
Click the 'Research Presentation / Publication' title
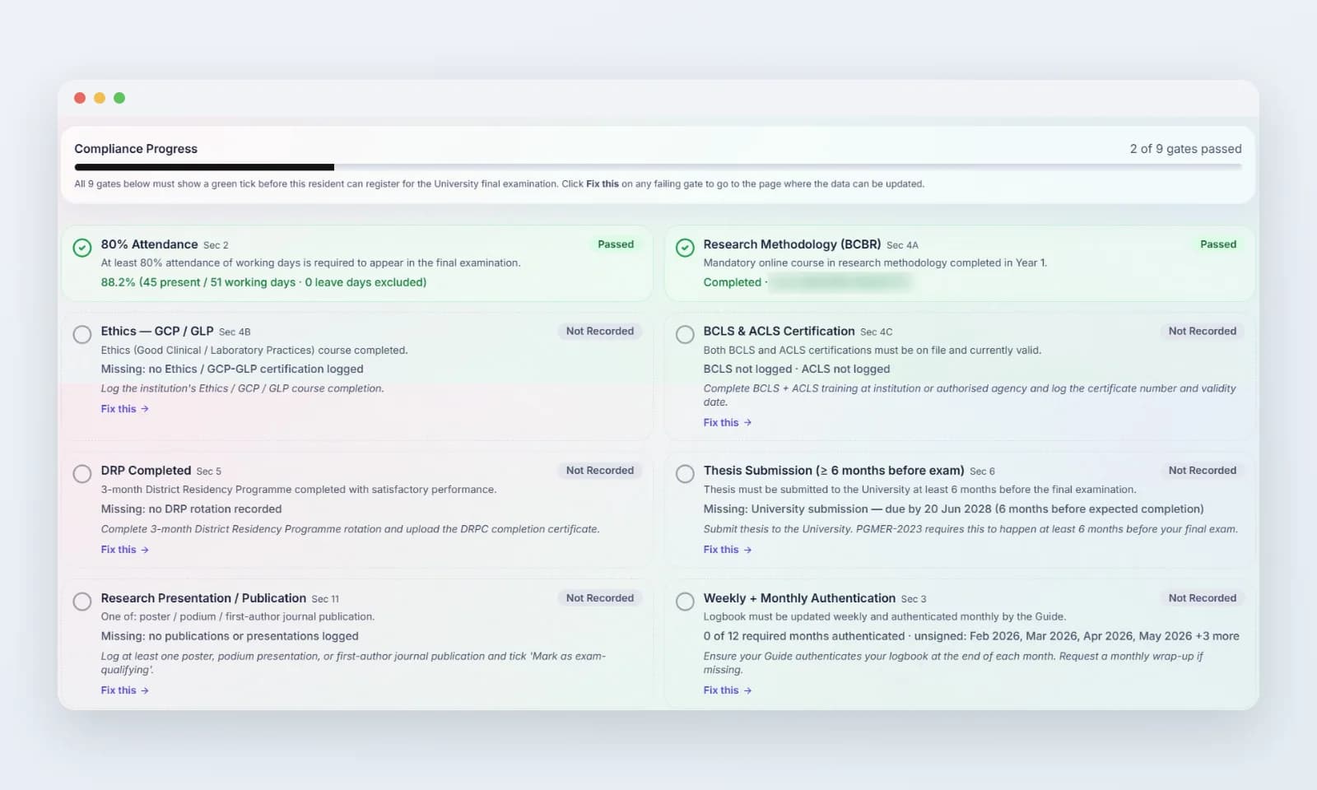click(x=203, y=598)
